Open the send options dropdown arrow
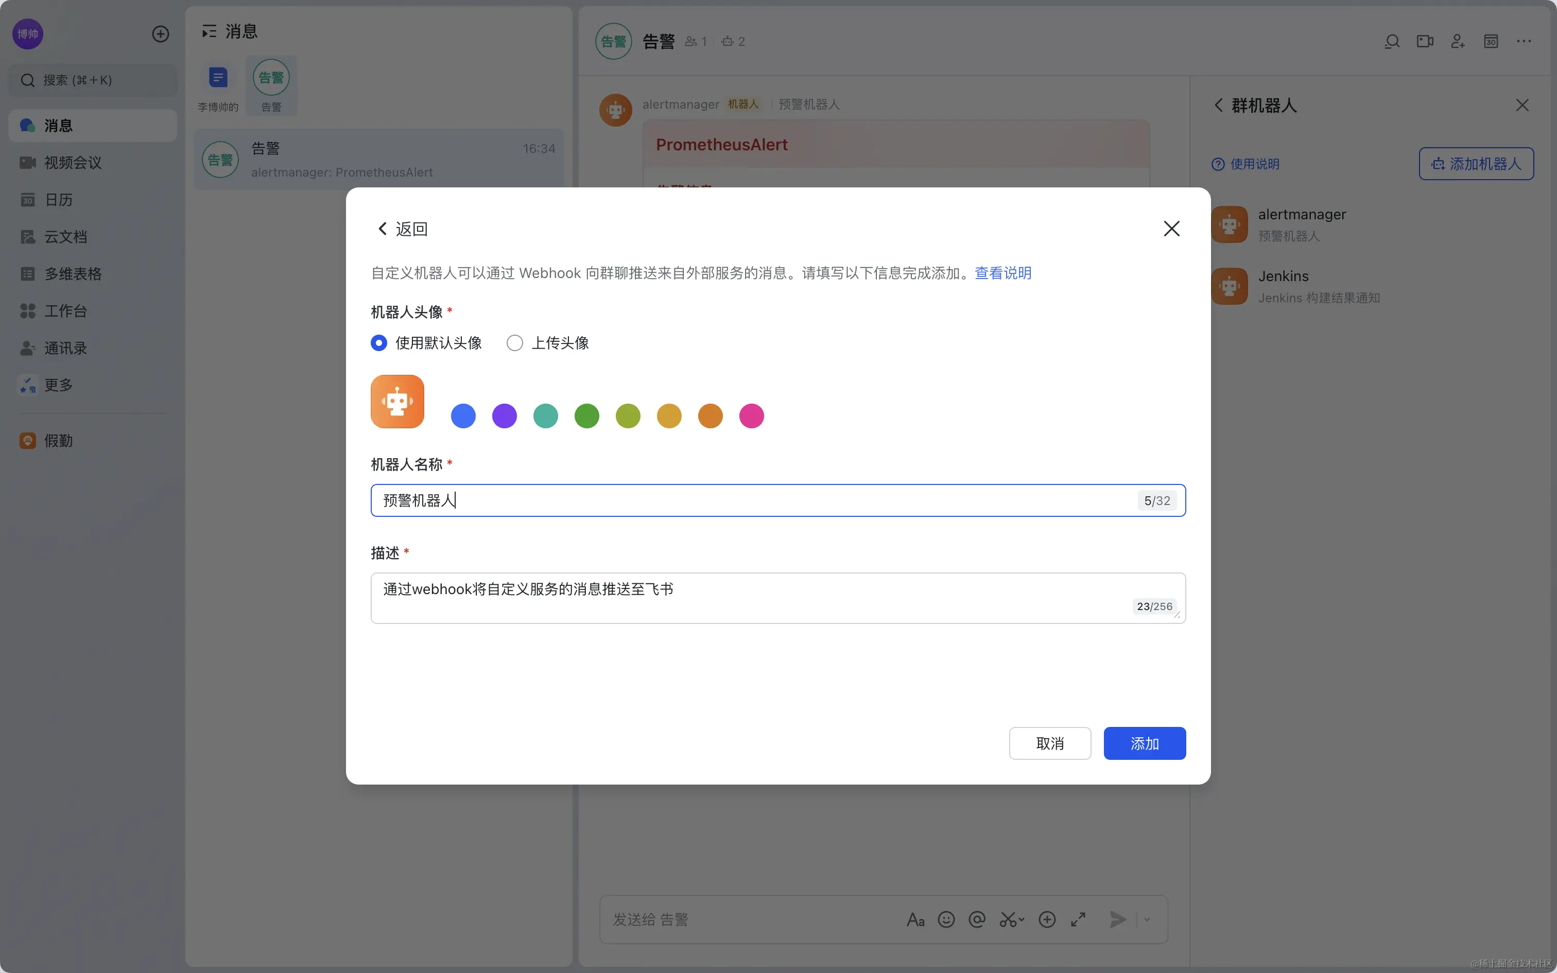Screen dimensions: 1557x973 tap(1147, 919)
